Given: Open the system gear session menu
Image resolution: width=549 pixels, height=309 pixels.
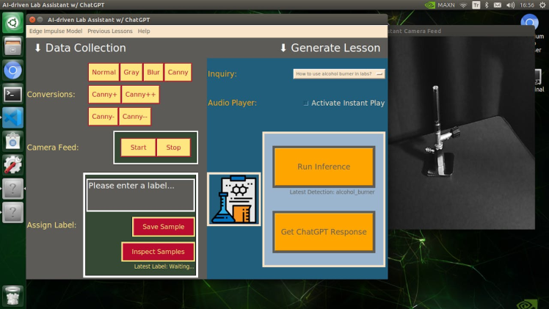Looking at the screenshot, I should tap(542, 5).
